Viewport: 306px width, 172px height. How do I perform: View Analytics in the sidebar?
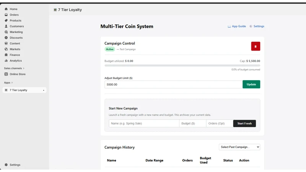(16, 61)
